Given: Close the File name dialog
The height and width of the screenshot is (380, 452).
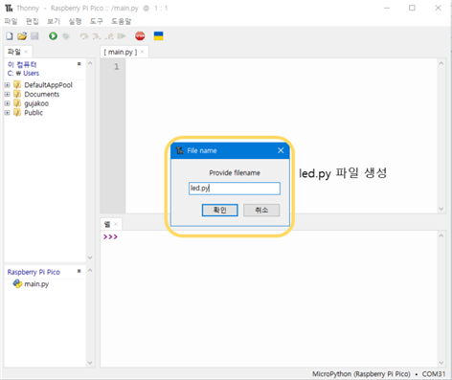Looking at the screenshot, I should tap(281, 150).
